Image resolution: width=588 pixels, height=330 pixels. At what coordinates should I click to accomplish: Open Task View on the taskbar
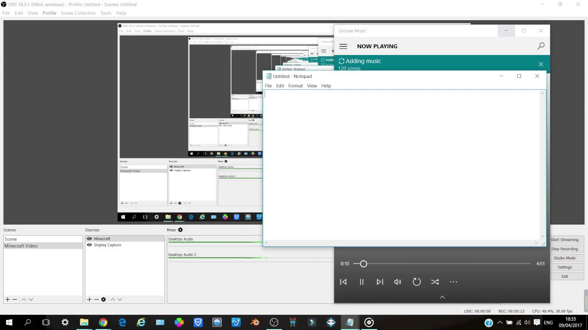point(46,322)
